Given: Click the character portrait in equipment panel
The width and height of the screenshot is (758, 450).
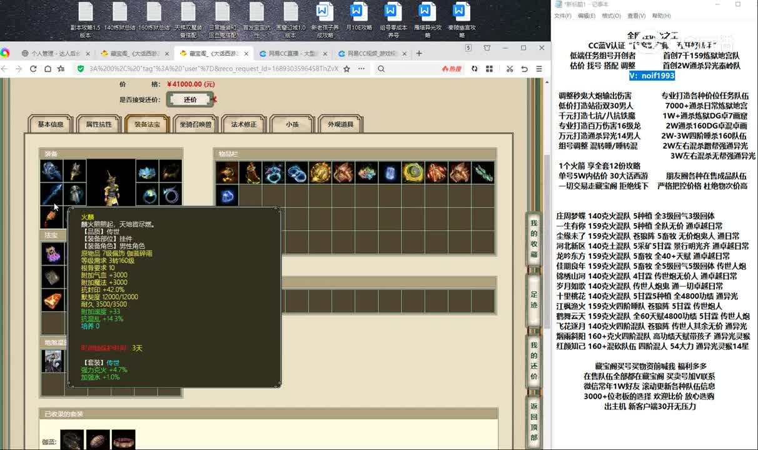Looking at the screenshot, I should (x=111, y=182).
